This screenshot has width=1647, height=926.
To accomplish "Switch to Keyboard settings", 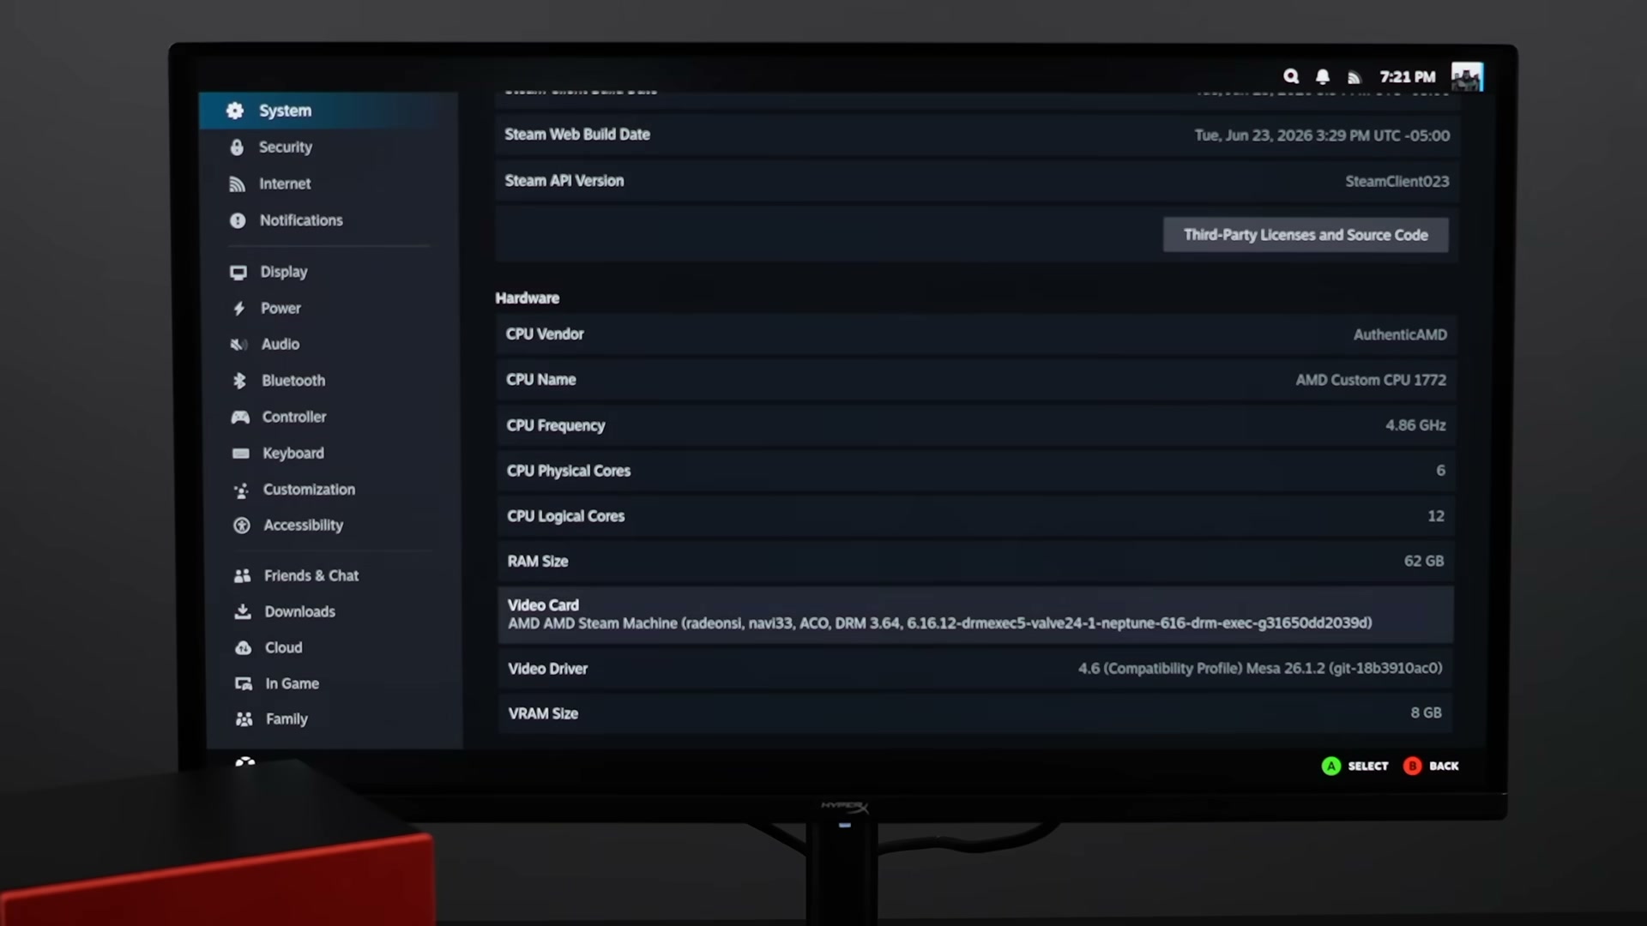I will coord(332,454).
